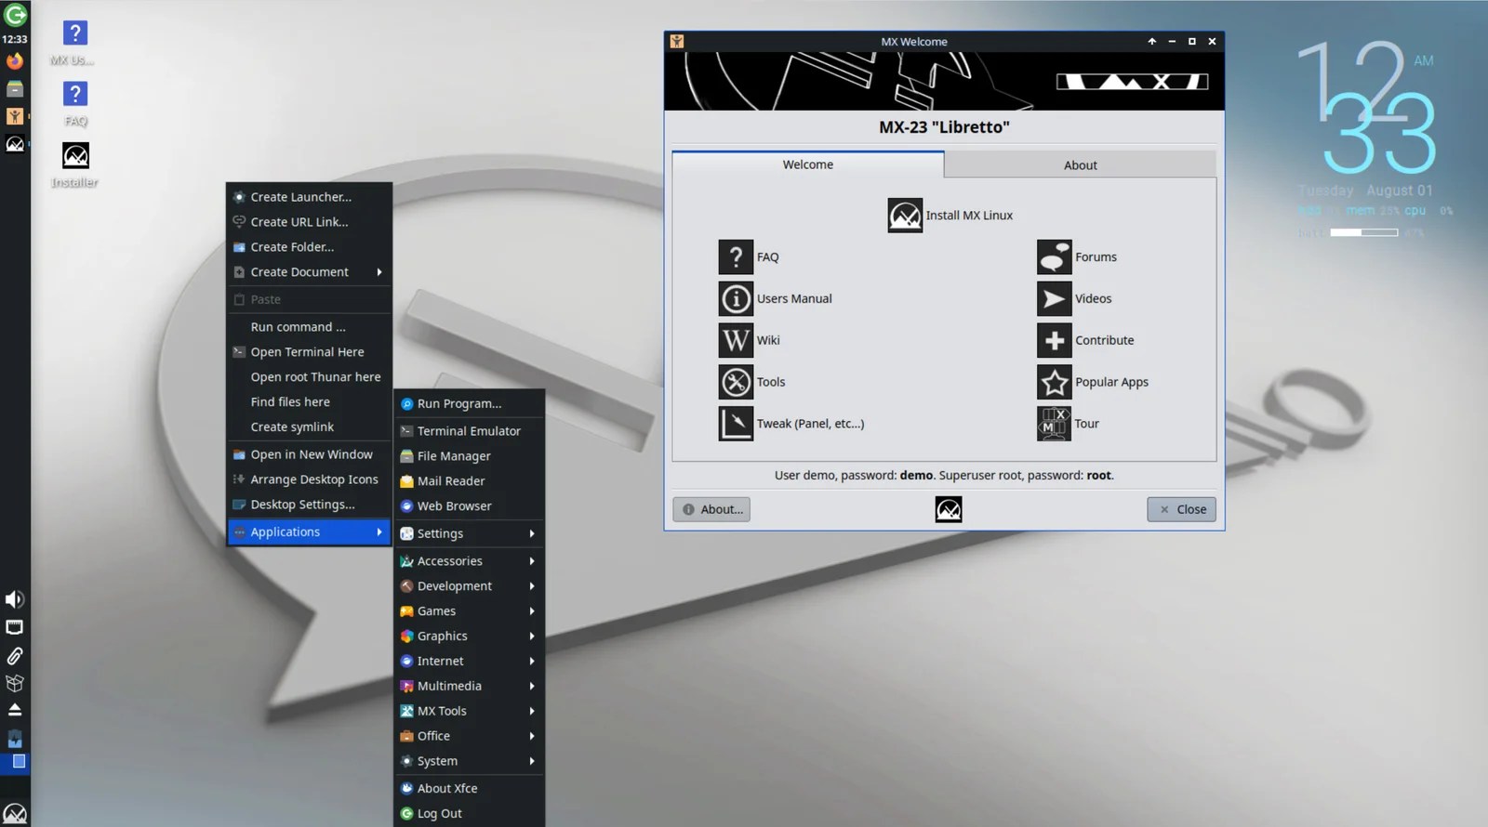Expand the Internet submenu
The height and width of the screenshot is (827, 1488).
pos(470,662)
